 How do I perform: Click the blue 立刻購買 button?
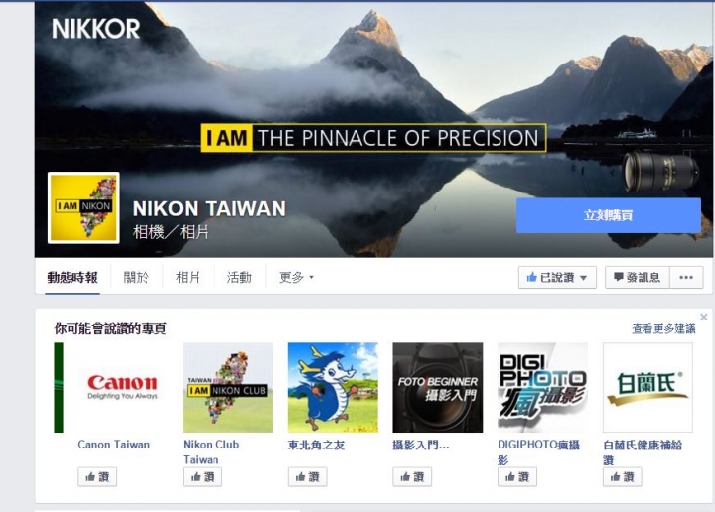click(x=609, y=215)
